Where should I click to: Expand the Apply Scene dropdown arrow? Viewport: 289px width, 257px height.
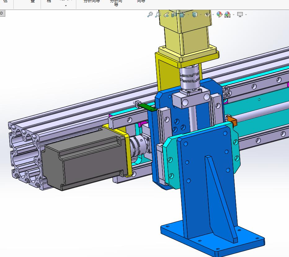click(233, 15)
